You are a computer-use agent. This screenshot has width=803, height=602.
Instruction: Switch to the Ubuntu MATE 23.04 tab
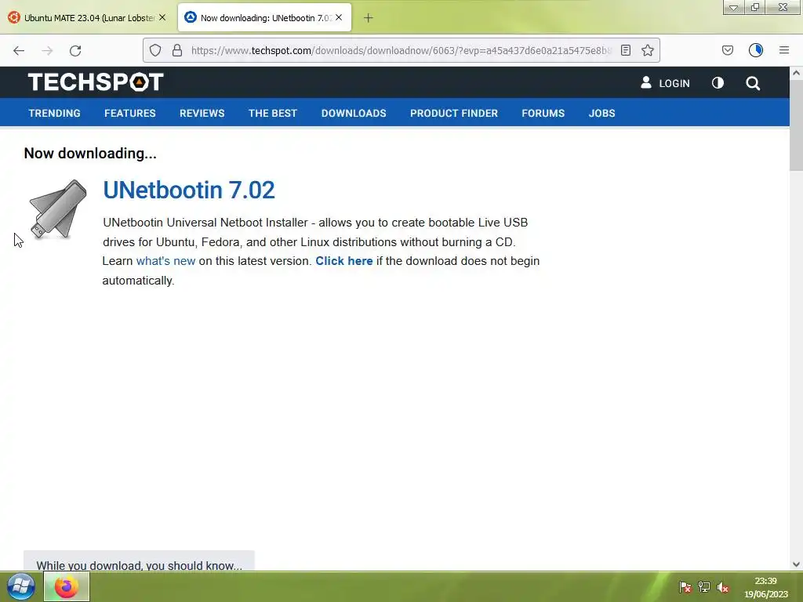click(x=87, y=18)
